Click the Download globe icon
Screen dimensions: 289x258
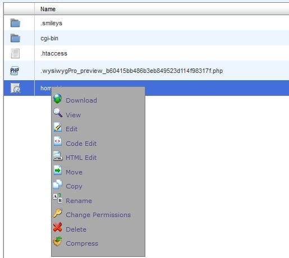[x=58, y=99]
